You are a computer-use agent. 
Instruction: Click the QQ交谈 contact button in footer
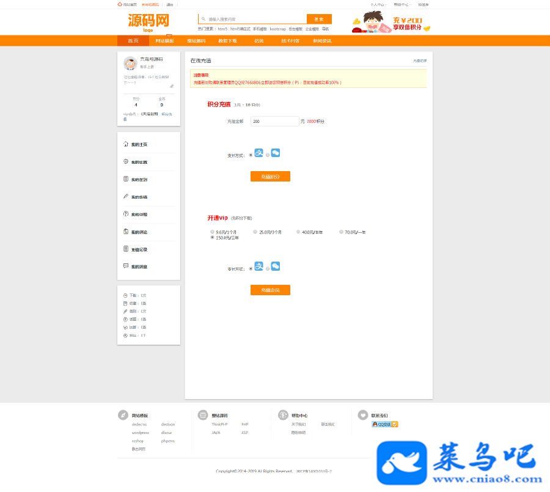tap(385, 424)
